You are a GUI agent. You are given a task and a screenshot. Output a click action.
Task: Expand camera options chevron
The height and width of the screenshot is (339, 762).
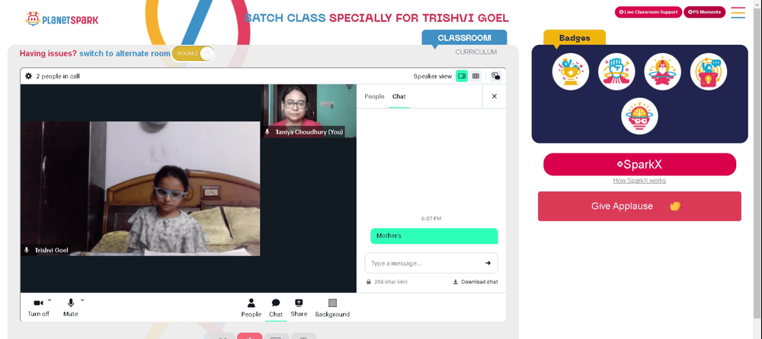[50, 300]
